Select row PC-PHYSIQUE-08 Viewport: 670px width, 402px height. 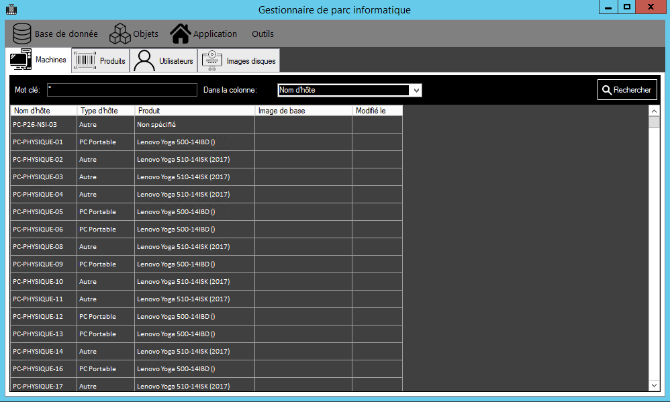(x=206, y=246)
